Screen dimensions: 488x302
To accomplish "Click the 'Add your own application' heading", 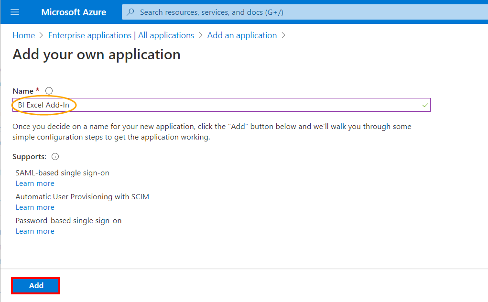I will [x=97, y=55].
